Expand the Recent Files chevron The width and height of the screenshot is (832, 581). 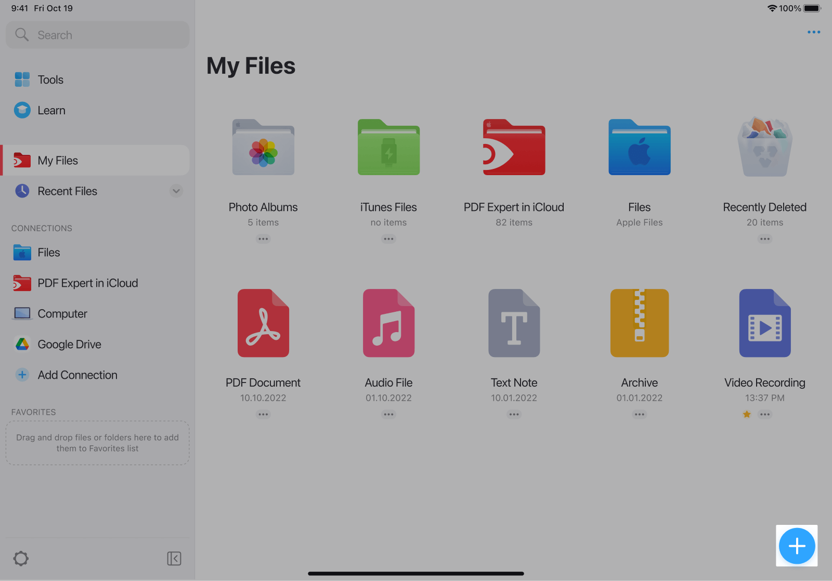coord(176,191)
